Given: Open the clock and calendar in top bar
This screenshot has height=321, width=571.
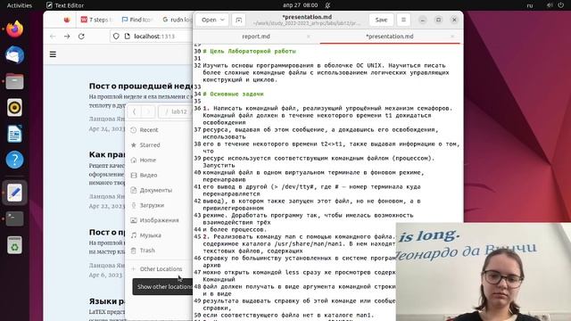Looking at the screenshot, I should (x=301, y=5).
